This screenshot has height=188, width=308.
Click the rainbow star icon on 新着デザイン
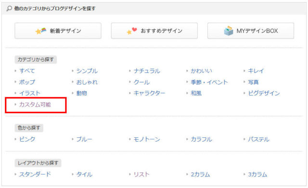pos(40,31)
